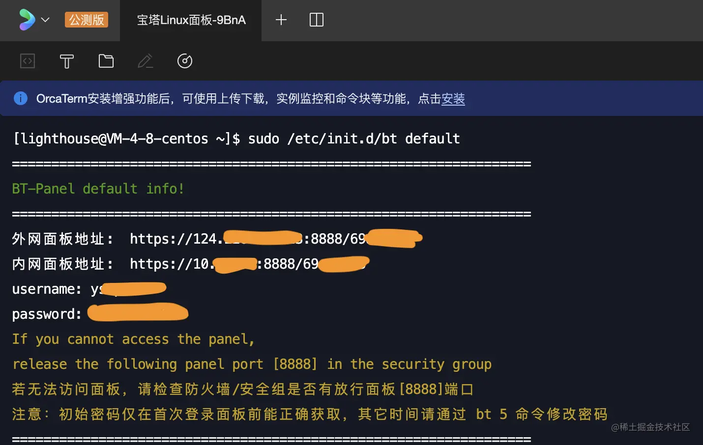This screenshot has height=445, width=703.
Task: Open the file manager folder icon
Action: click(x=106, y=61)
